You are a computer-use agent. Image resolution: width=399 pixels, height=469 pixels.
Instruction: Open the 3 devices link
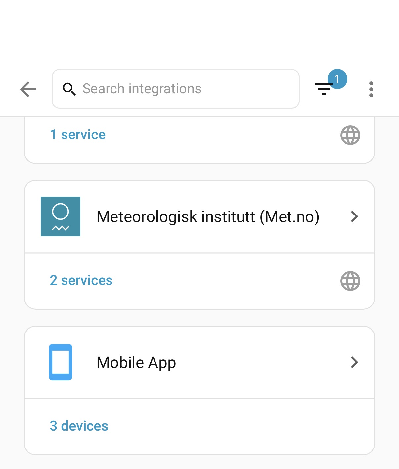click(x=79, y=426)
